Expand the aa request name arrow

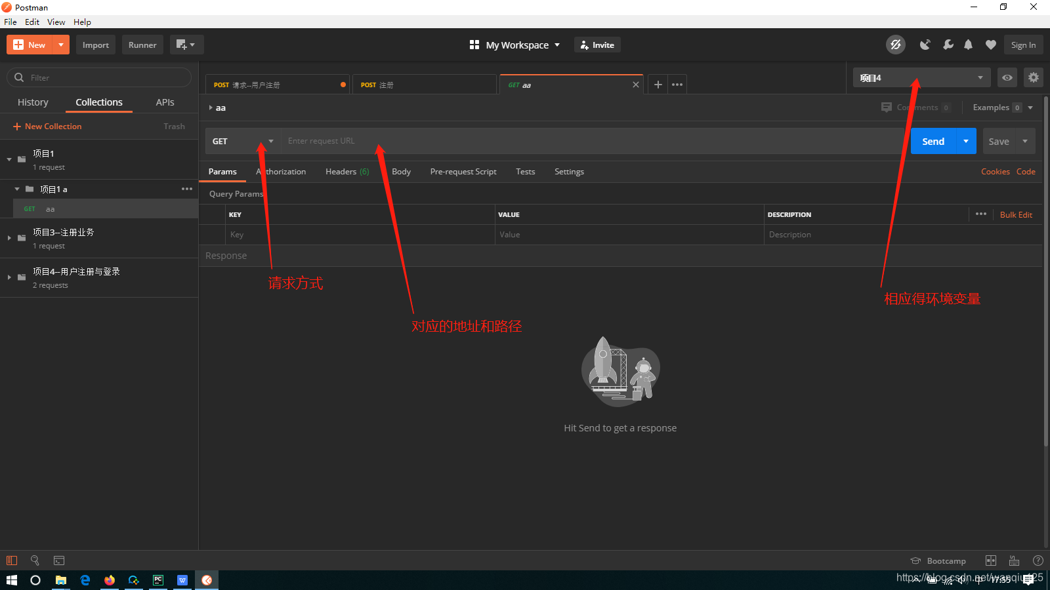pyautogui.click(x=211, y=108)
